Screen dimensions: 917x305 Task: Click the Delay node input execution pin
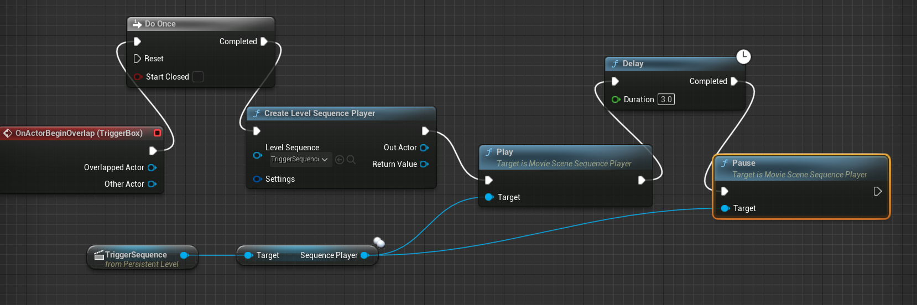coord(615,81)
